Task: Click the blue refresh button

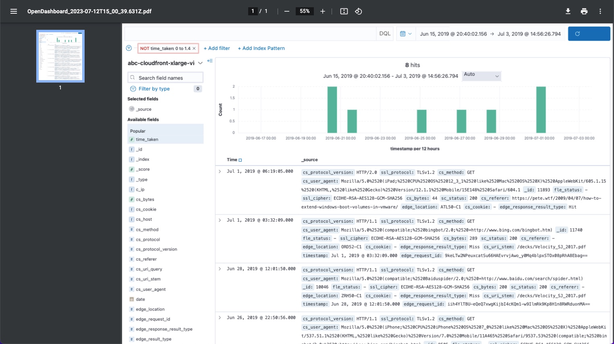Action: 589,34
